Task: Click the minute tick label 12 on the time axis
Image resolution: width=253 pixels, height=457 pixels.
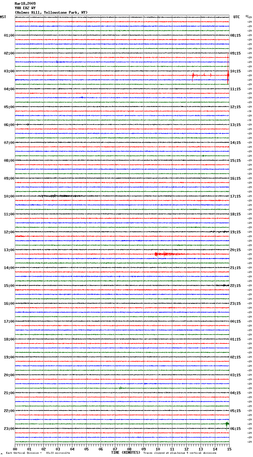Action: pyautogui.click(x=186, y=449)
